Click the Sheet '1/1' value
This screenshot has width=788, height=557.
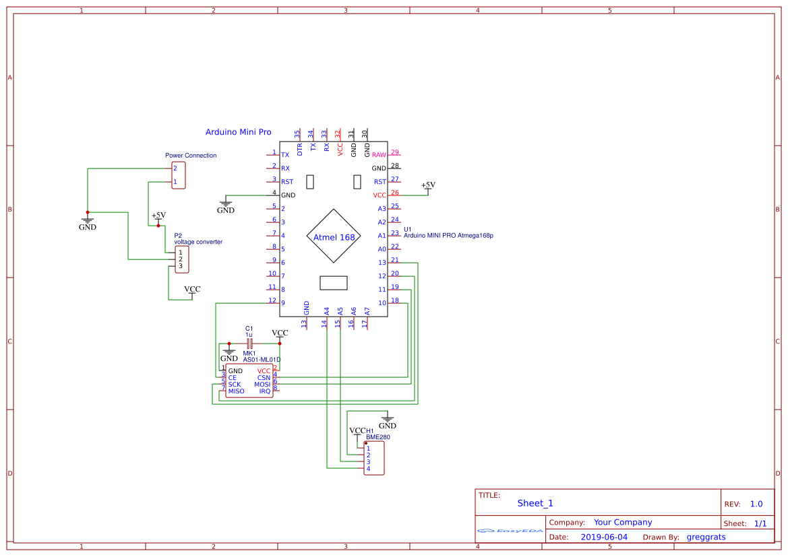[760, 523]
